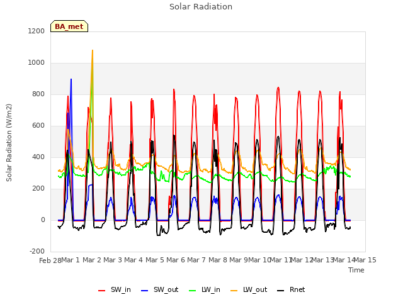Click the 0 y-axis tick label
Image resolution: width=403 pixels, height=302 pixels.
coord(43,220)
